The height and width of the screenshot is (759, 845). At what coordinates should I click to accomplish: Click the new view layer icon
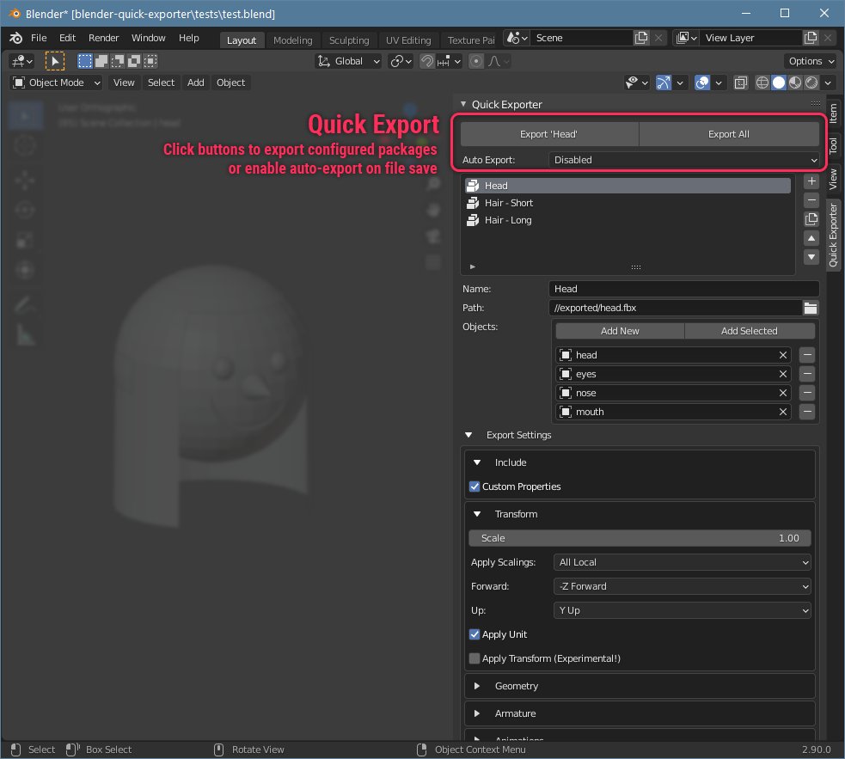point(811,39)
